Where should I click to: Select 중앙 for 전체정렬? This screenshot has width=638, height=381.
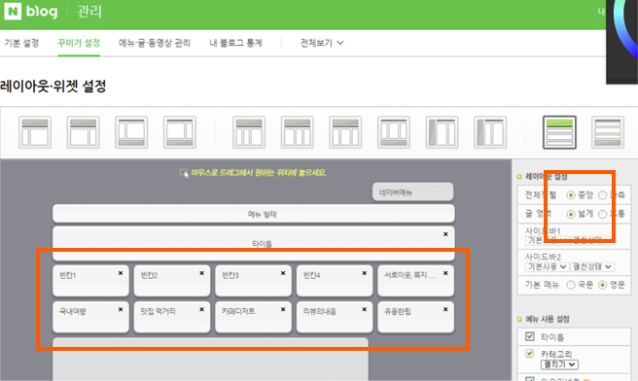[x=571, y=195]
